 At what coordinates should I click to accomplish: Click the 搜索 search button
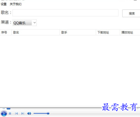pos(132,13)
